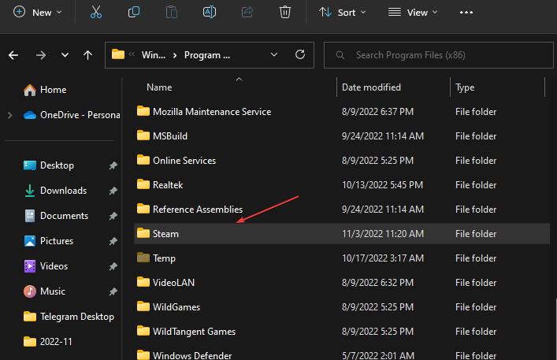Open the View layout dropdown
Screen dimensions: 557x360
coord(412,13)
